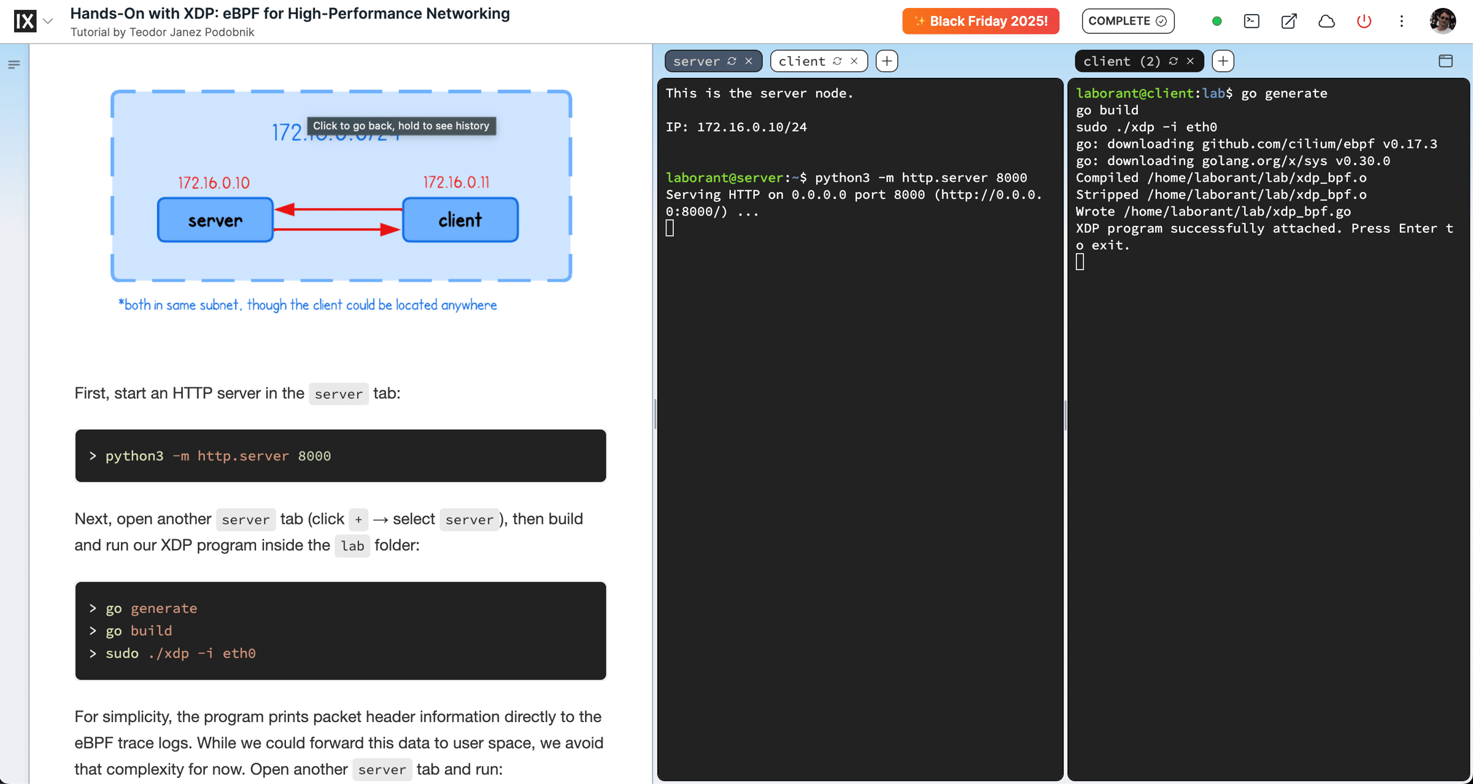The image size is (1473, 784).
Task: Open the three-dot more options menu
Action: click(1401, 21)
